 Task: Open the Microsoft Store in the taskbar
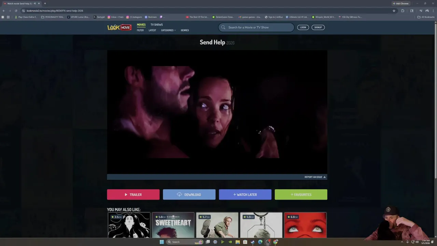(245, 242)
